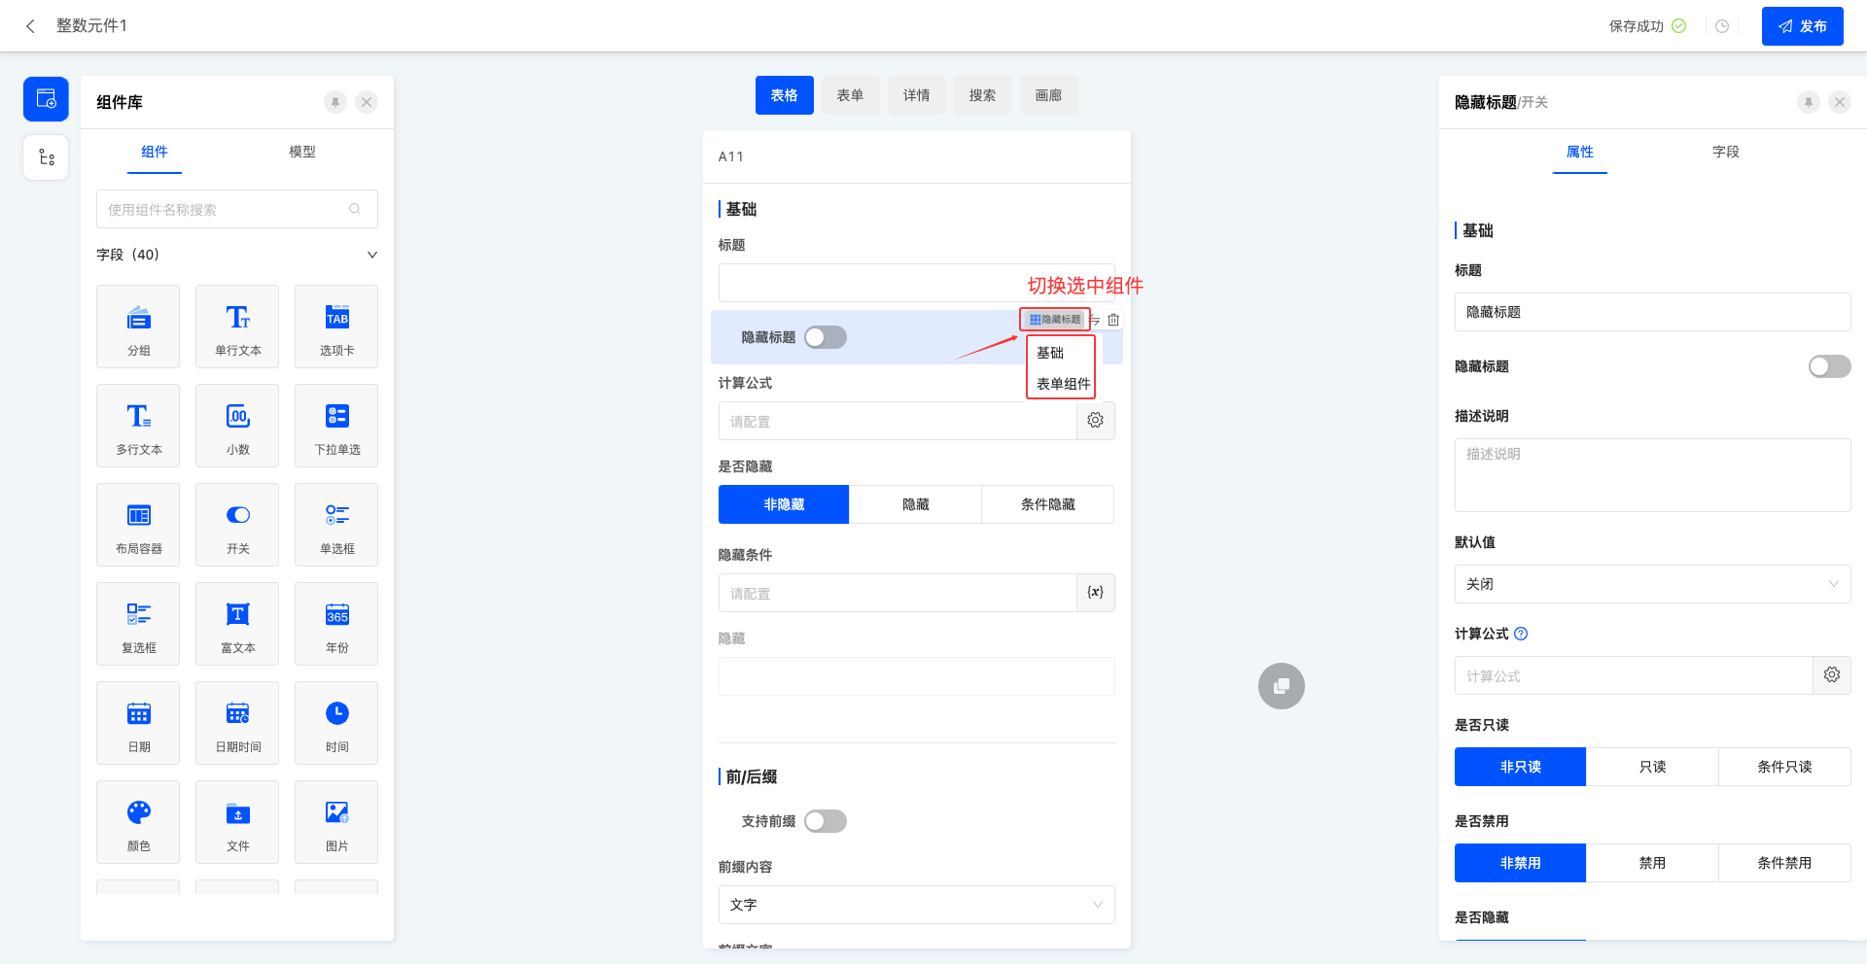Enable the 支持前缀 switch

826,821
